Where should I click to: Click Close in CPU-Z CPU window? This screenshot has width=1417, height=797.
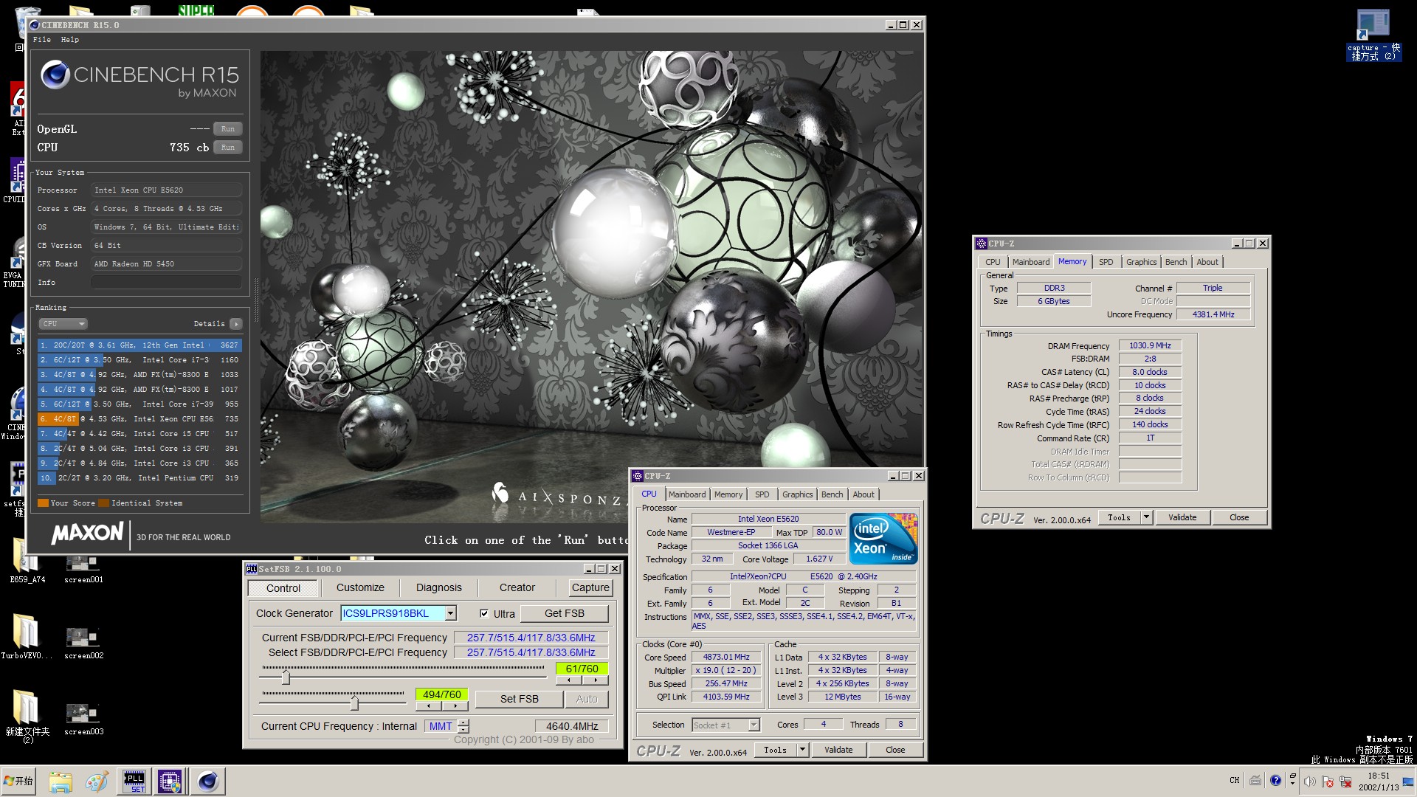895,750
